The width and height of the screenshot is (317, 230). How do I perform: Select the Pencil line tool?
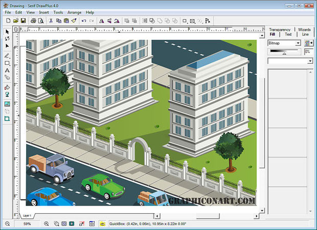(x=7, y=56)
